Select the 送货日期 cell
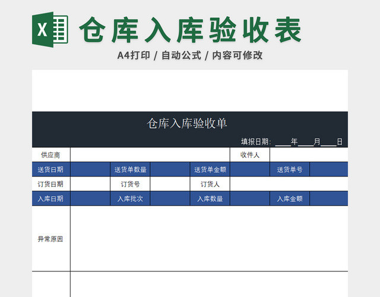Image resolution: width=380 pixels, height=297 pixels. coord(51,169)
